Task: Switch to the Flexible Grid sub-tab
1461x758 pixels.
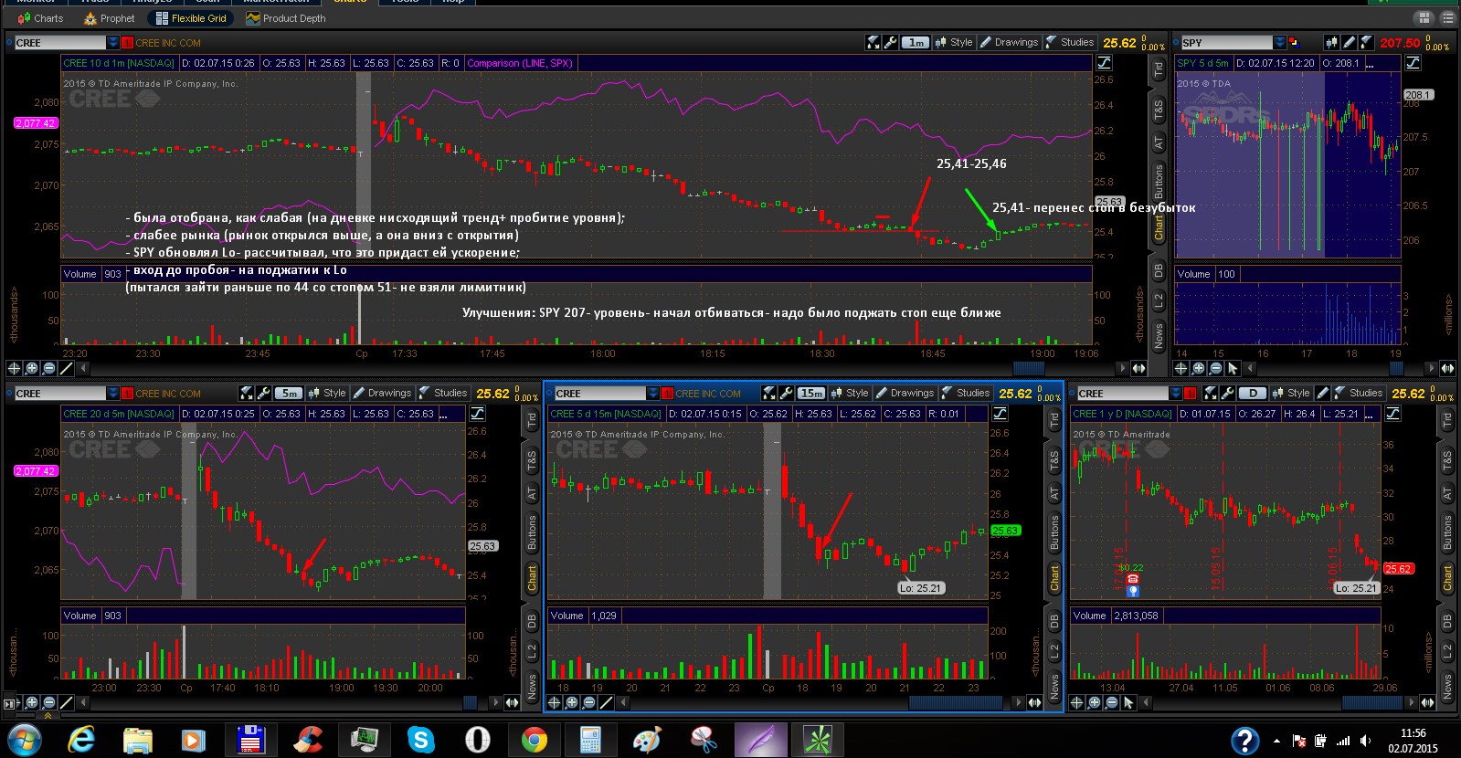Action: pos(190,17)
